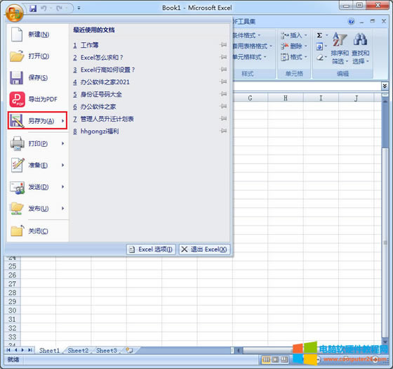This screenshot has width=393, height=369.
Task: Open recent file 办公软件之家2021
Action: click(105, 82)
